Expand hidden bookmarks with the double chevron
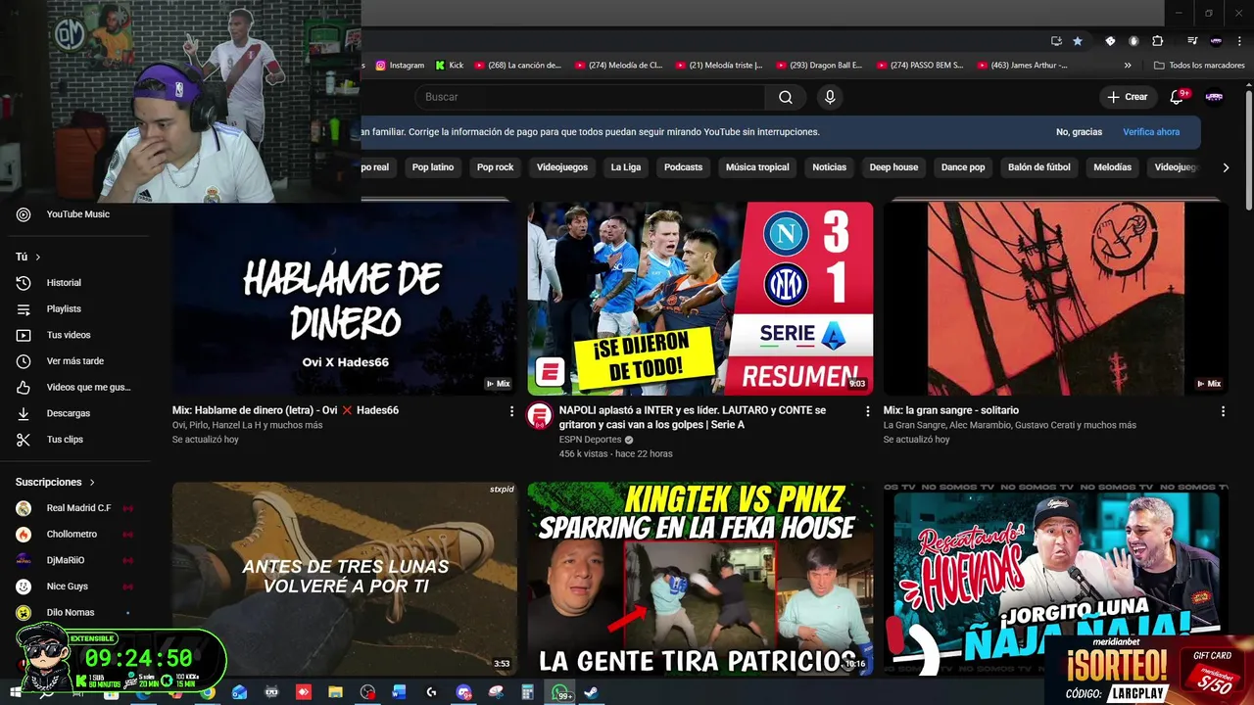The height and width of the screenshot is (705, 1254). click(1128, 66)
